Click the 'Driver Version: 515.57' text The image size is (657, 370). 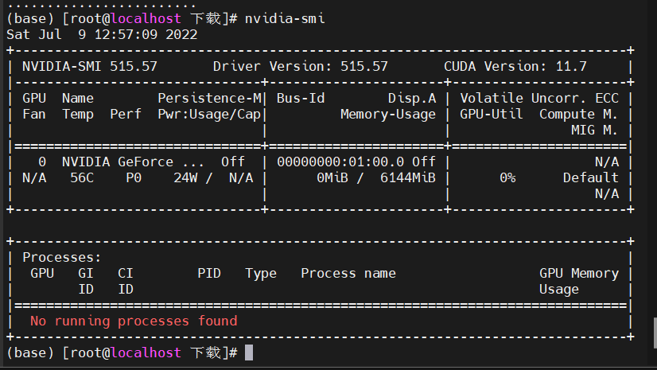point(301,66)
